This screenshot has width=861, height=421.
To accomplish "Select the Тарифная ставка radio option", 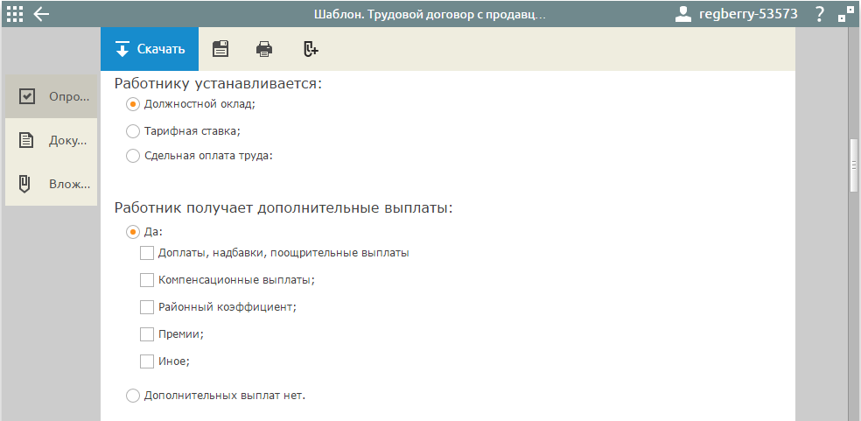I will (133, 131).
